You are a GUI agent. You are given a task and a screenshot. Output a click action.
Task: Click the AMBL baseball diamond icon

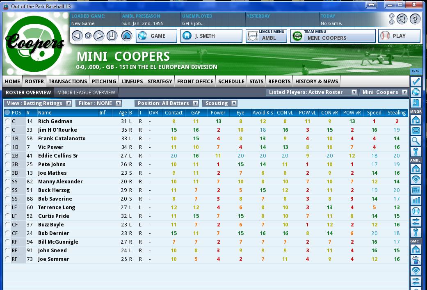[416, 179]
